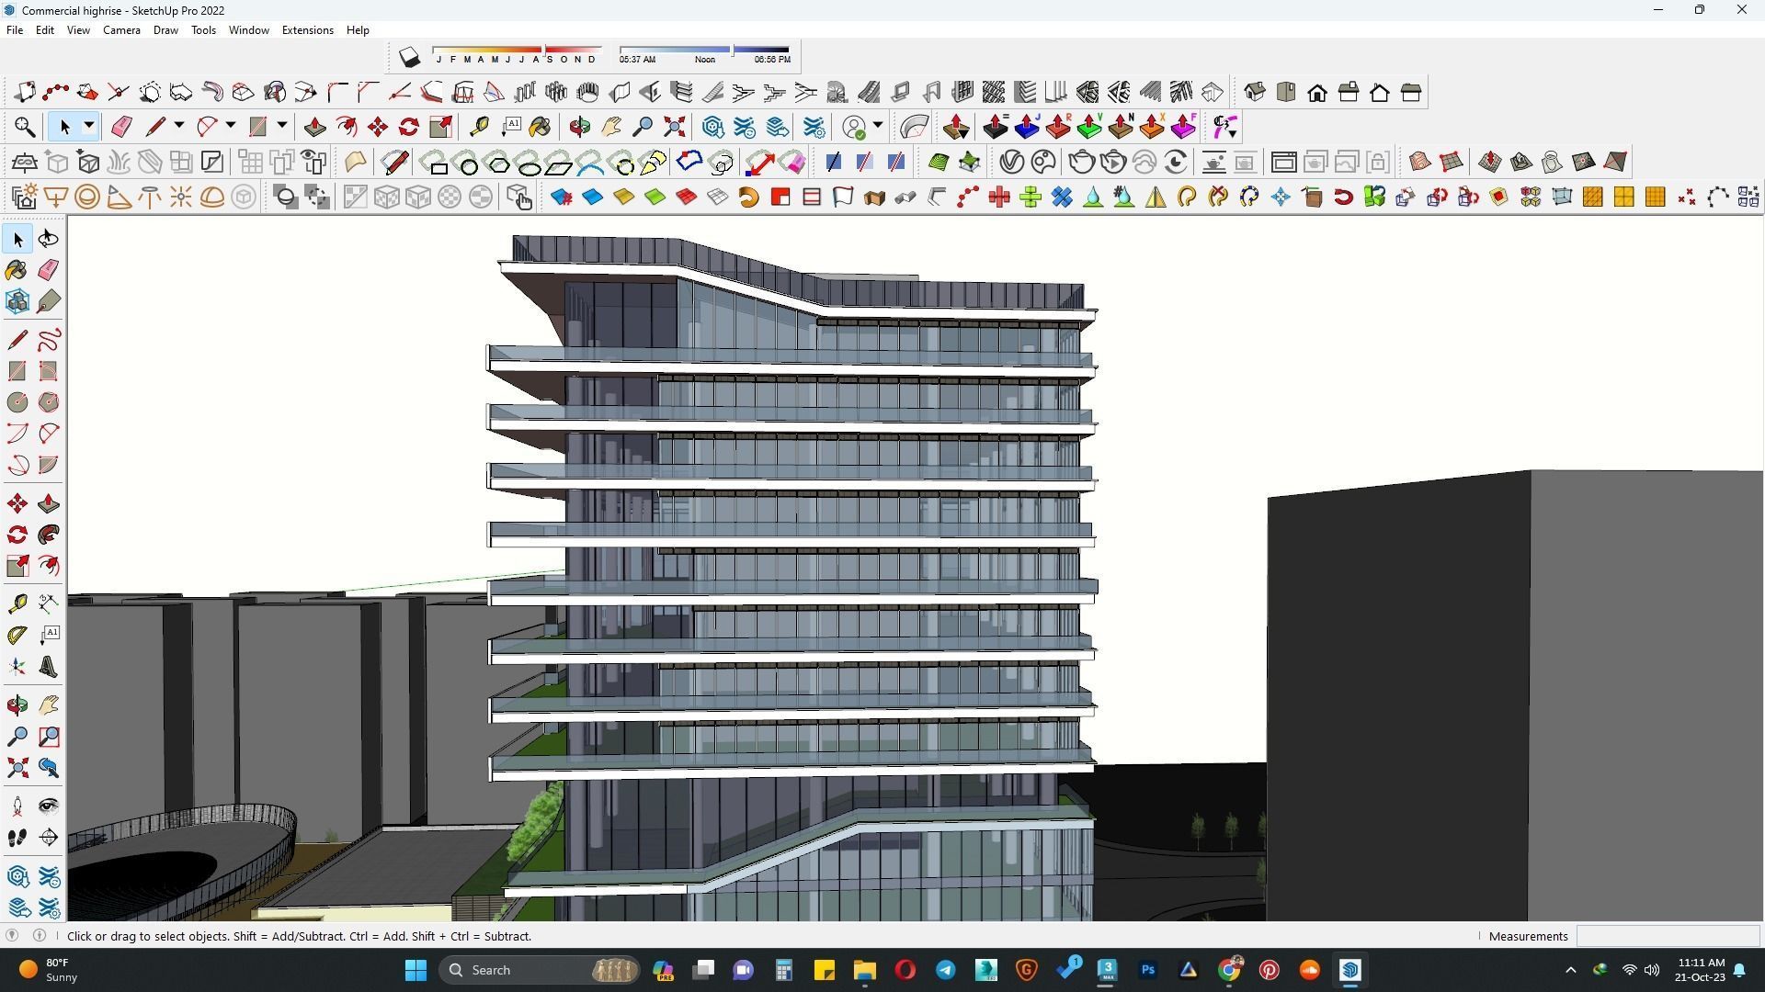Select the Zoom Window tool
Screen dimensions: 1765x992
click(x=49, y=737)
